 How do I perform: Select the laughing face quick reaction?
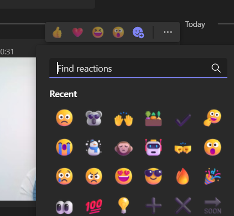point(98,32)
